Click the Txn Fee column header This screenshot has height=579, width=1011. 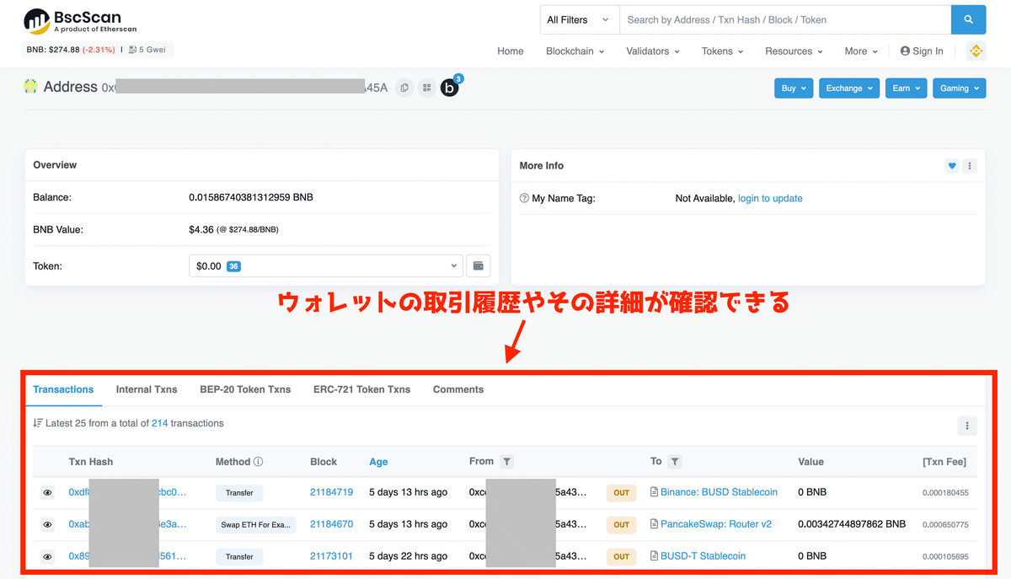pyautogui.click(x=944, y=462)
